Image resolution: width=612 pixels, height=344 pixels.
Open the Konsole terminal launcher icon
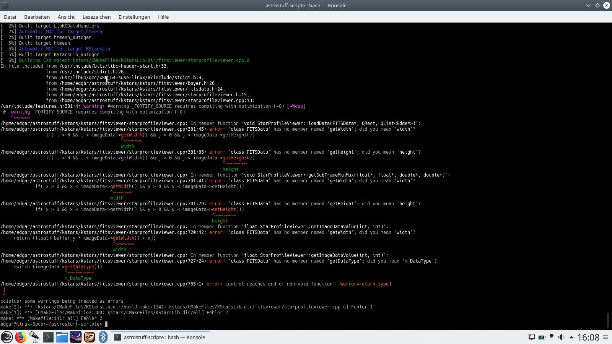48,337
